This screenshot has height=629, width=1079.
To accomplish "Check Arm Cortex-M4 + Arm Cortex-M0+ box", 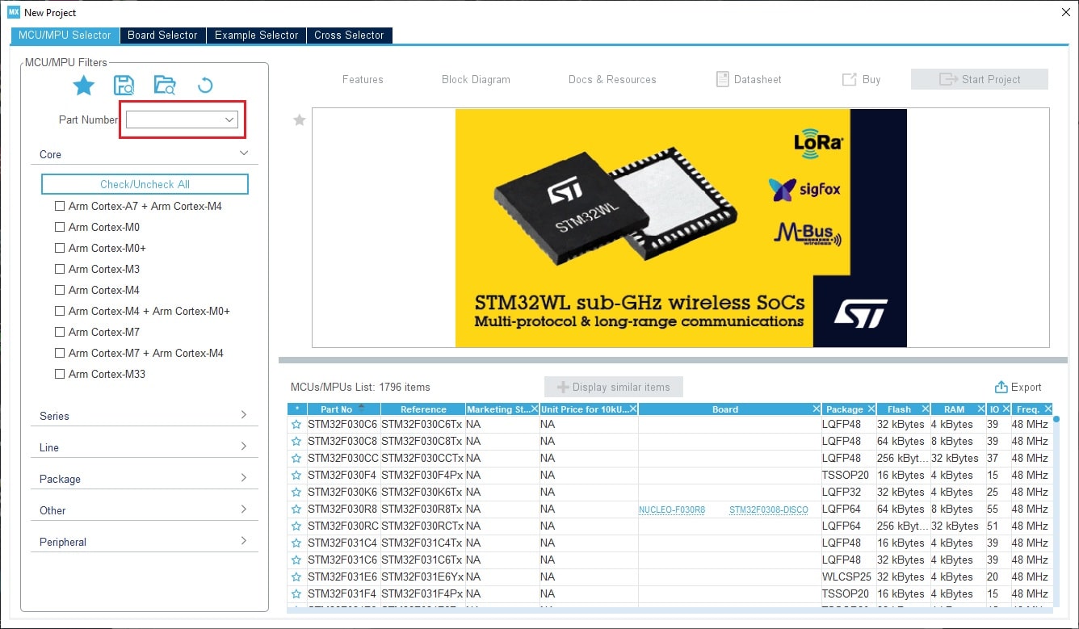I will tap(60, 311).
